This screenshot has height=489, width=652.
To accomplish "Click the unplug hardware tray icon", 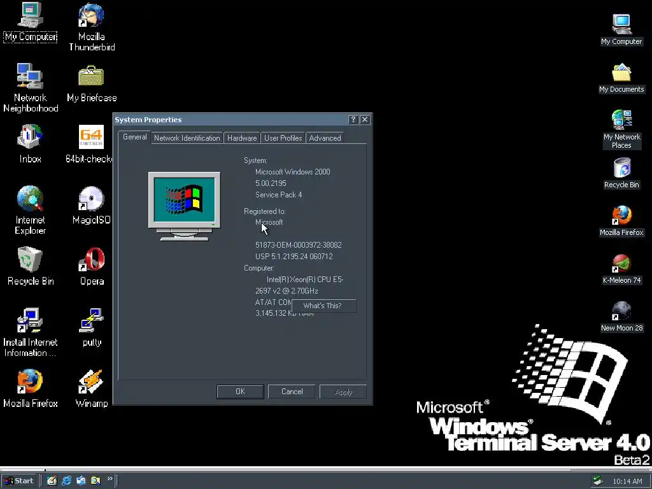I will tap(598, 481).
